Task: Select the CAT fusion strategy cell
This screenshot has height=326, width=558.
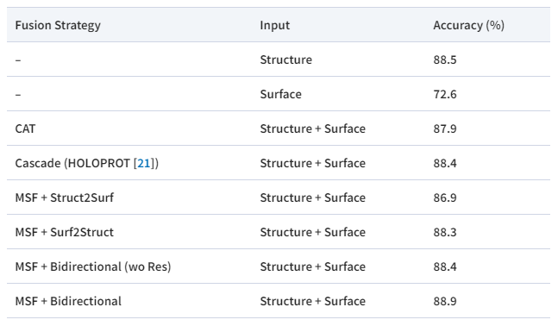Action: click(x=25, y=129)
